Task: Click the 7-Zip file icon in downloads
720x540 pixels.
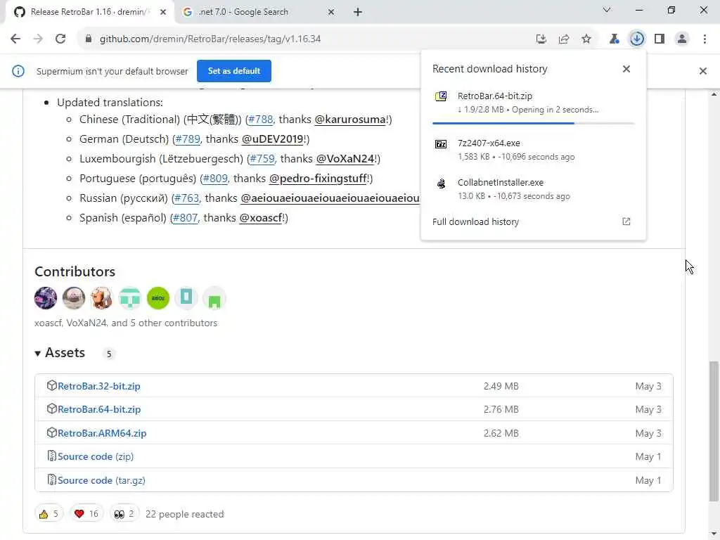Action: coord(441,144)
